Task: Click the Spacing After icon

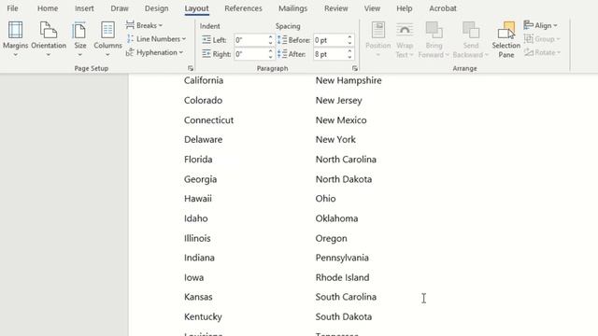Action: 282,54
